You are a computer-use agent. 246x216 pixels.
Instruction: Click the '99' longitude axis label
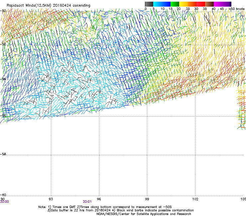[147, 199]
